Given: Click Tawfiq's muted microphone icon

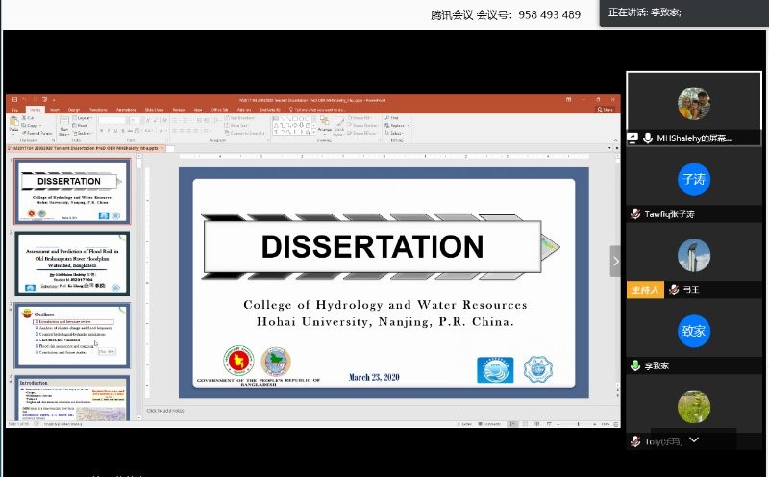Looking at the screenshot, I should [x=635, y=214].
